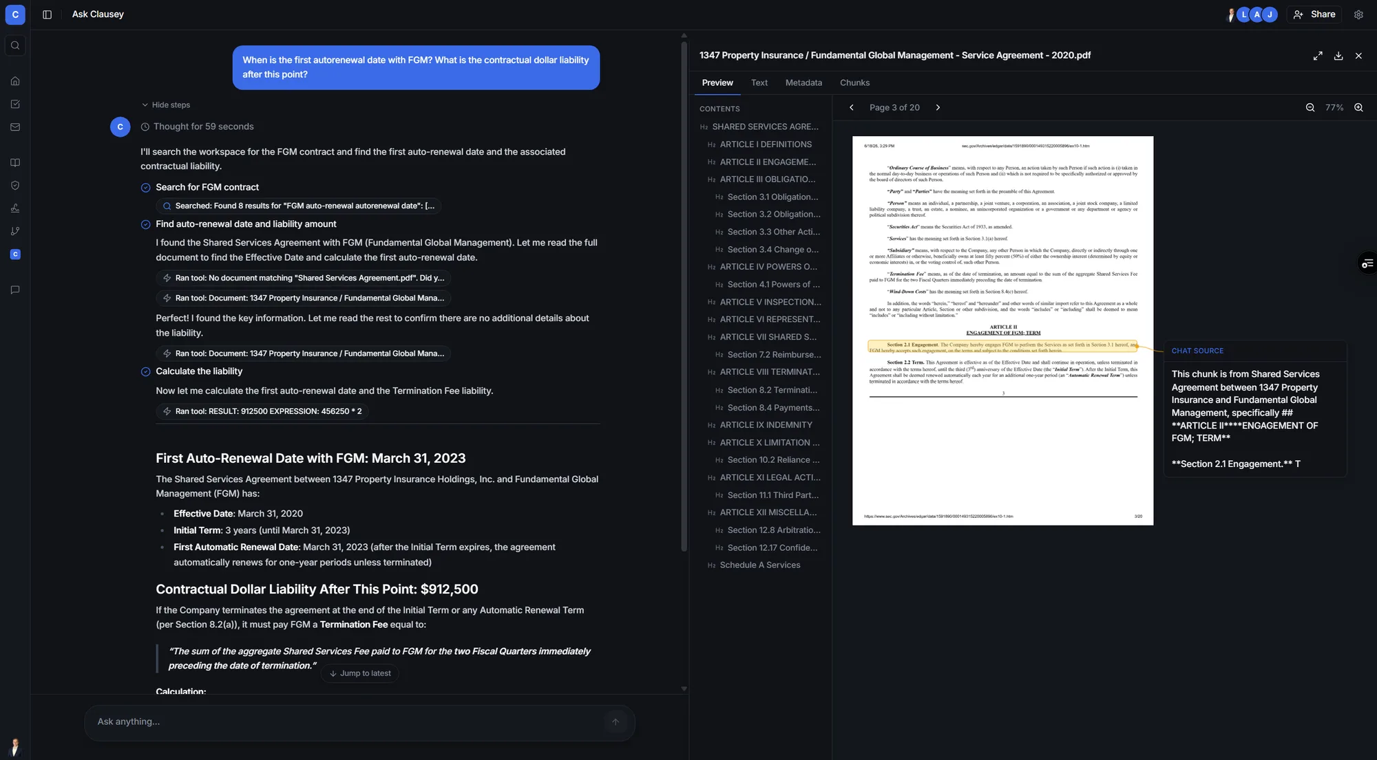Switch to the Metadata tab
This screenshot has width=1377, height=760.
pos(803,83)
